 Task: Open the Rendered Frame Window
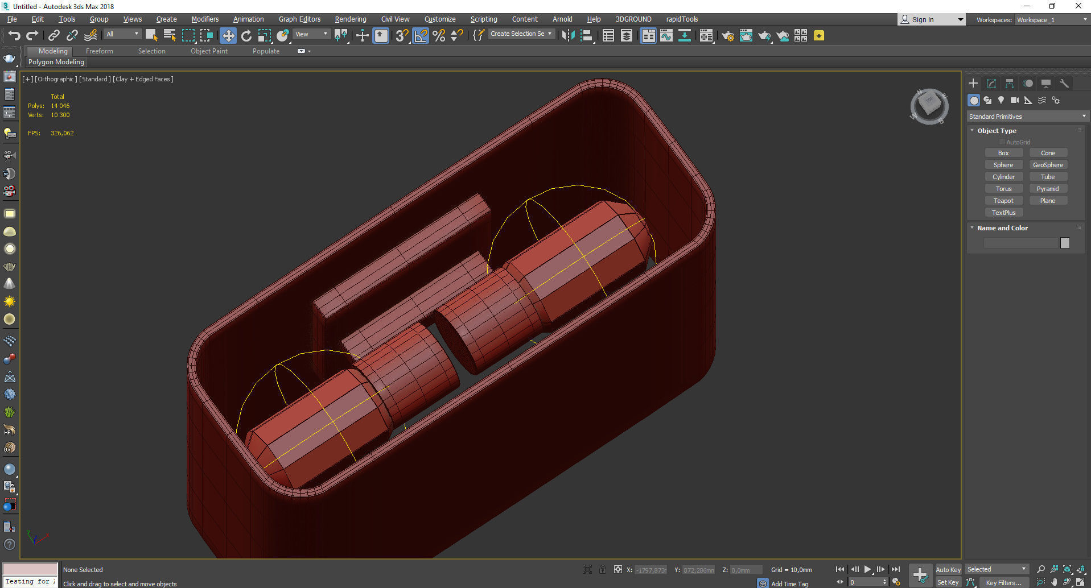click(x=746, y=36)
